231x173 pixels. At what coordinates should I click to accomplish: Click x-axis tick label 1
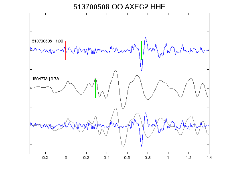click(168, 158)
